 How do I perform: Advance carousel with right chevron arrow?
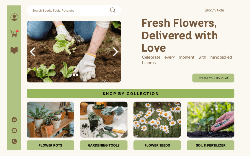coord(115,52)
